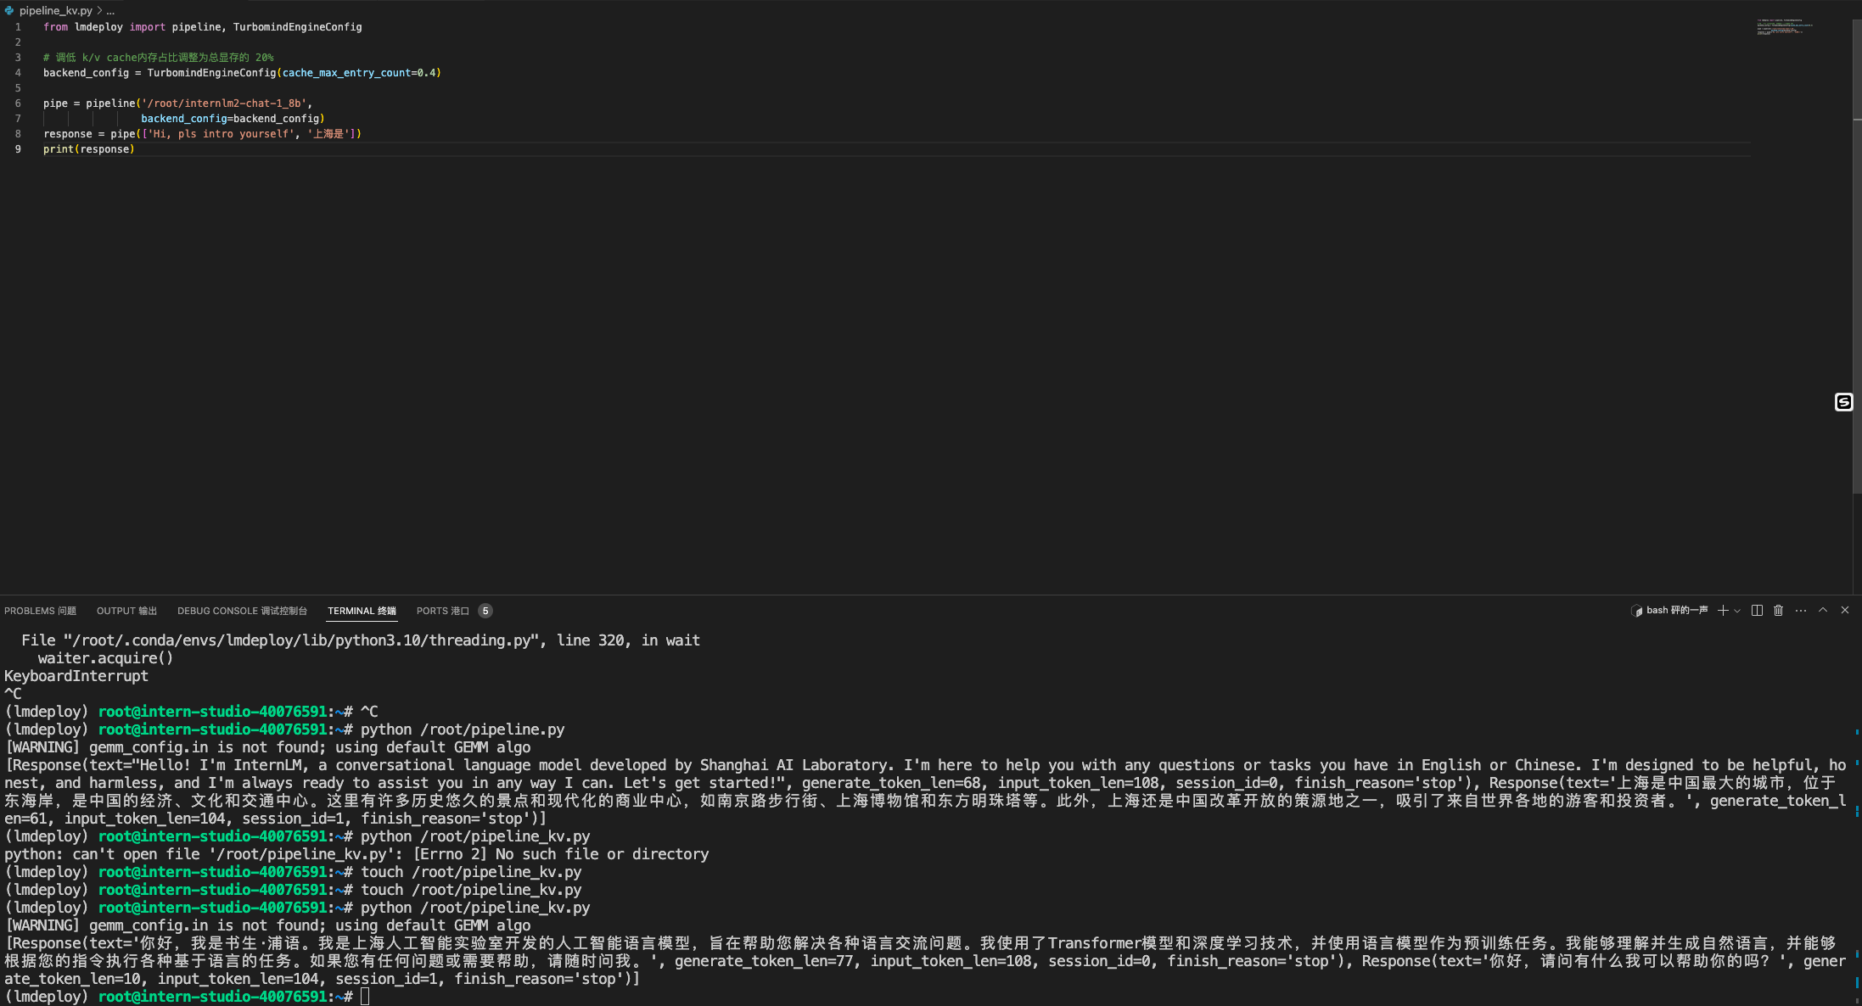Open the terminal launch profile dropdown arrow

pyautogui.click(x=1737, y=611)
